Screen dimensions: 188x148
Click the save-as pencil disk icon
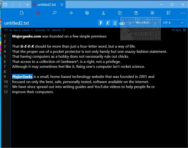(87, 13)
